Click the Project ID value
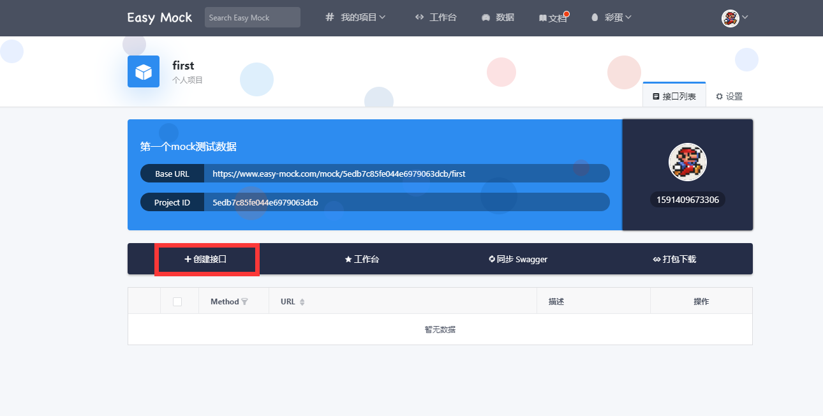The height and width of the screenshot is (416, 823). pos(265,203)
